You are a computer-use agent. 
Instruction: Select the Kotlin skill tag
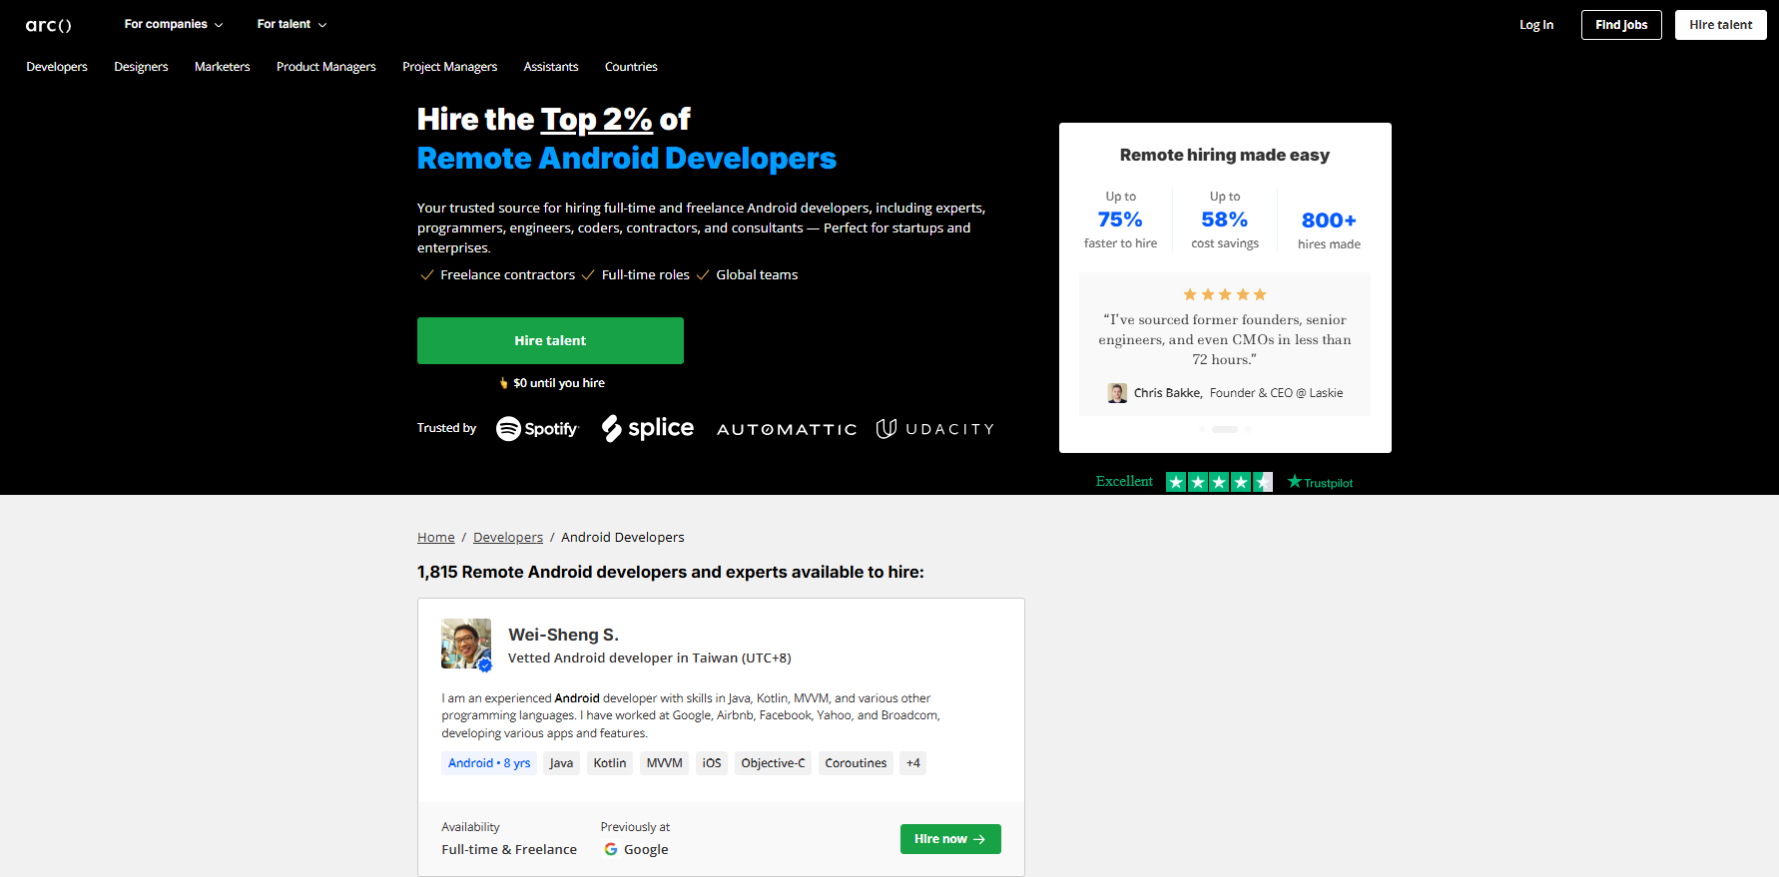coord(609,763)
